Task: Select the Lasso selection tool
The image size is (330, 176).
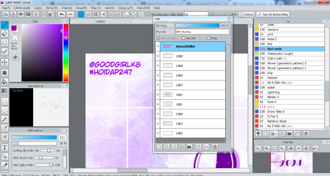Action: pos(5,110)
